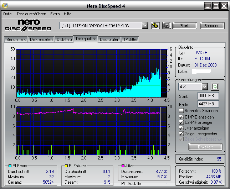Screen dimensions: 230x189
Task: Switch to the Benchmark tab
Action: (16, 40)
